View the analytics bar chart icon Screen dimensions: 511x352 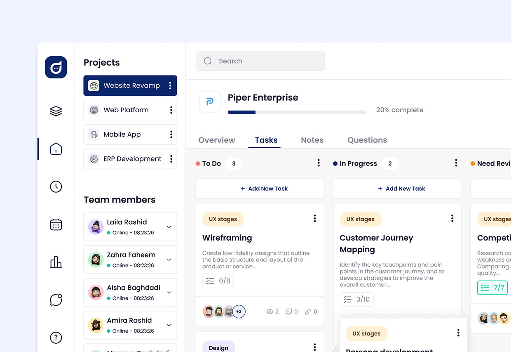tap(56, 262)
